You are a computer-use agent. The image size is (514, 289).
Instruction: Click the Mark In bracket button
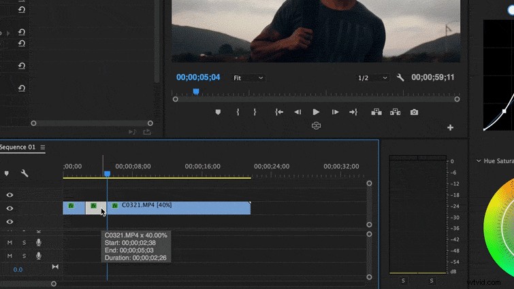pyautogui.click(x=238, y=112)
